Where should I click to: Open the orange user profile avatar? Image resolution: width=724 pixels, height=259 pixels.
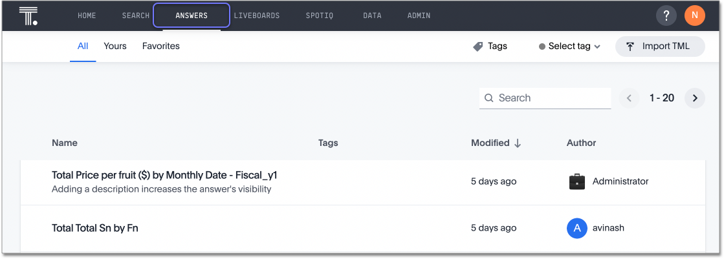click(x=694, y=16)
